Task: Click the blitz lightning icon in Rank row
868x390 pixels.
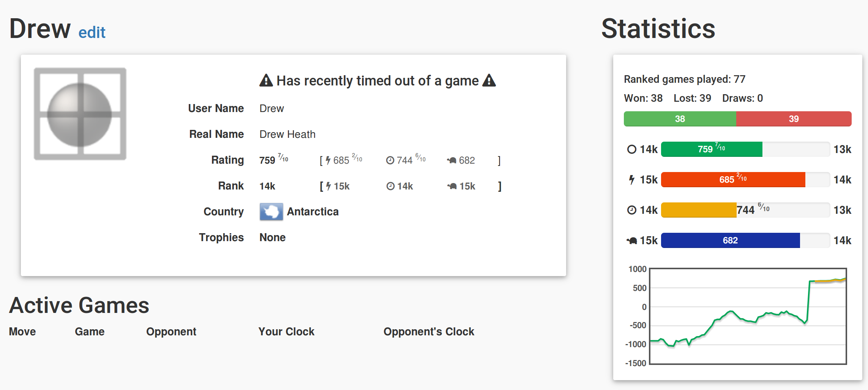Action: (x=328, y=186)
